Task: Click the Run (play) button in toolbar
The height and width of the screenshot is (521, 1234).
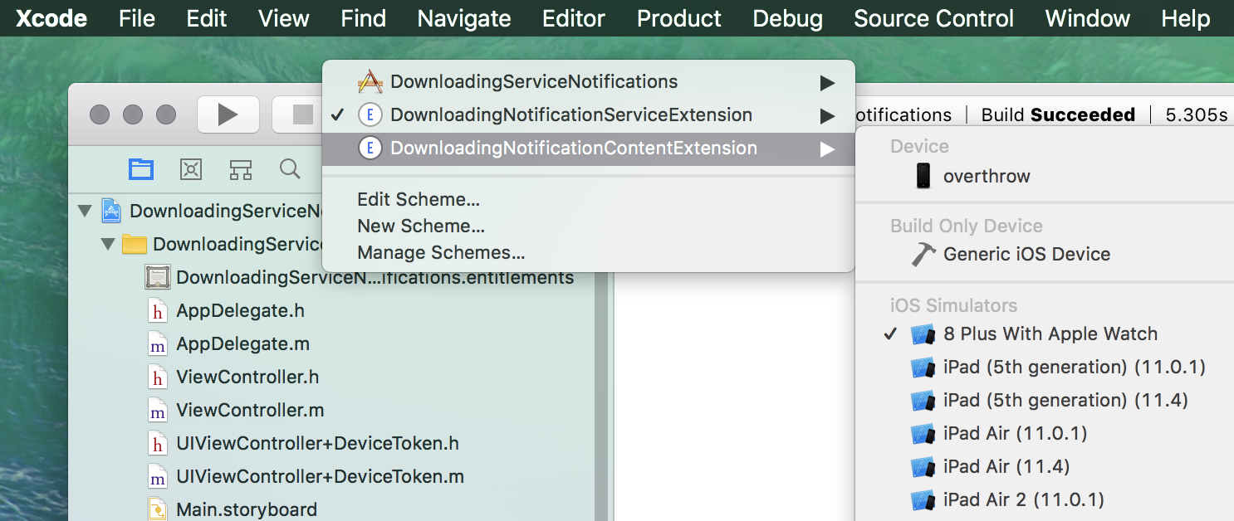Action: click(228, 114)
